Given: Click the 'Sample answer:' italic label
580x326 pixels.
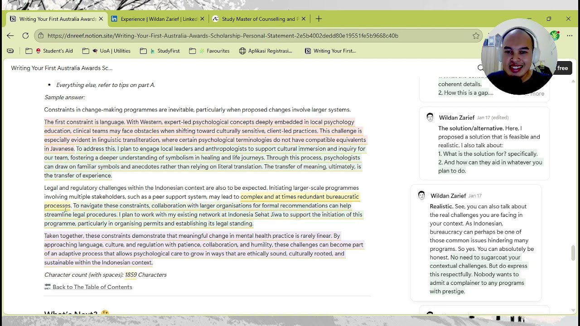Looking at the screenshot, I should 64,97.
